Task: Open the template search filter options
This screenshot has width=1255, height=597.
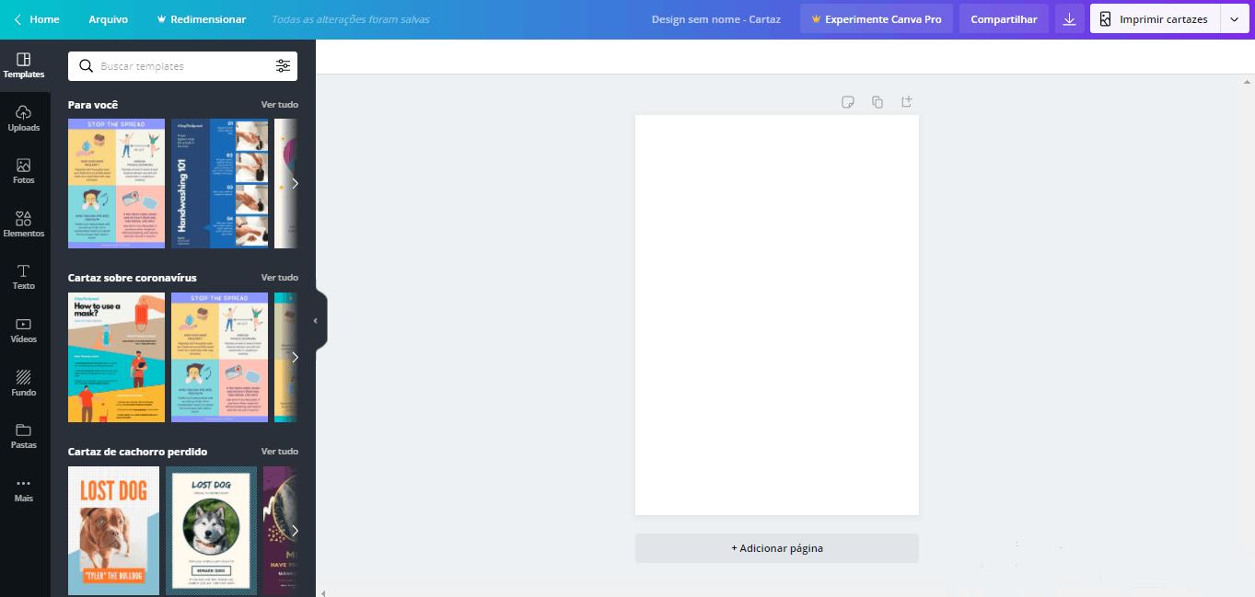Action: (x=283, y=66)
